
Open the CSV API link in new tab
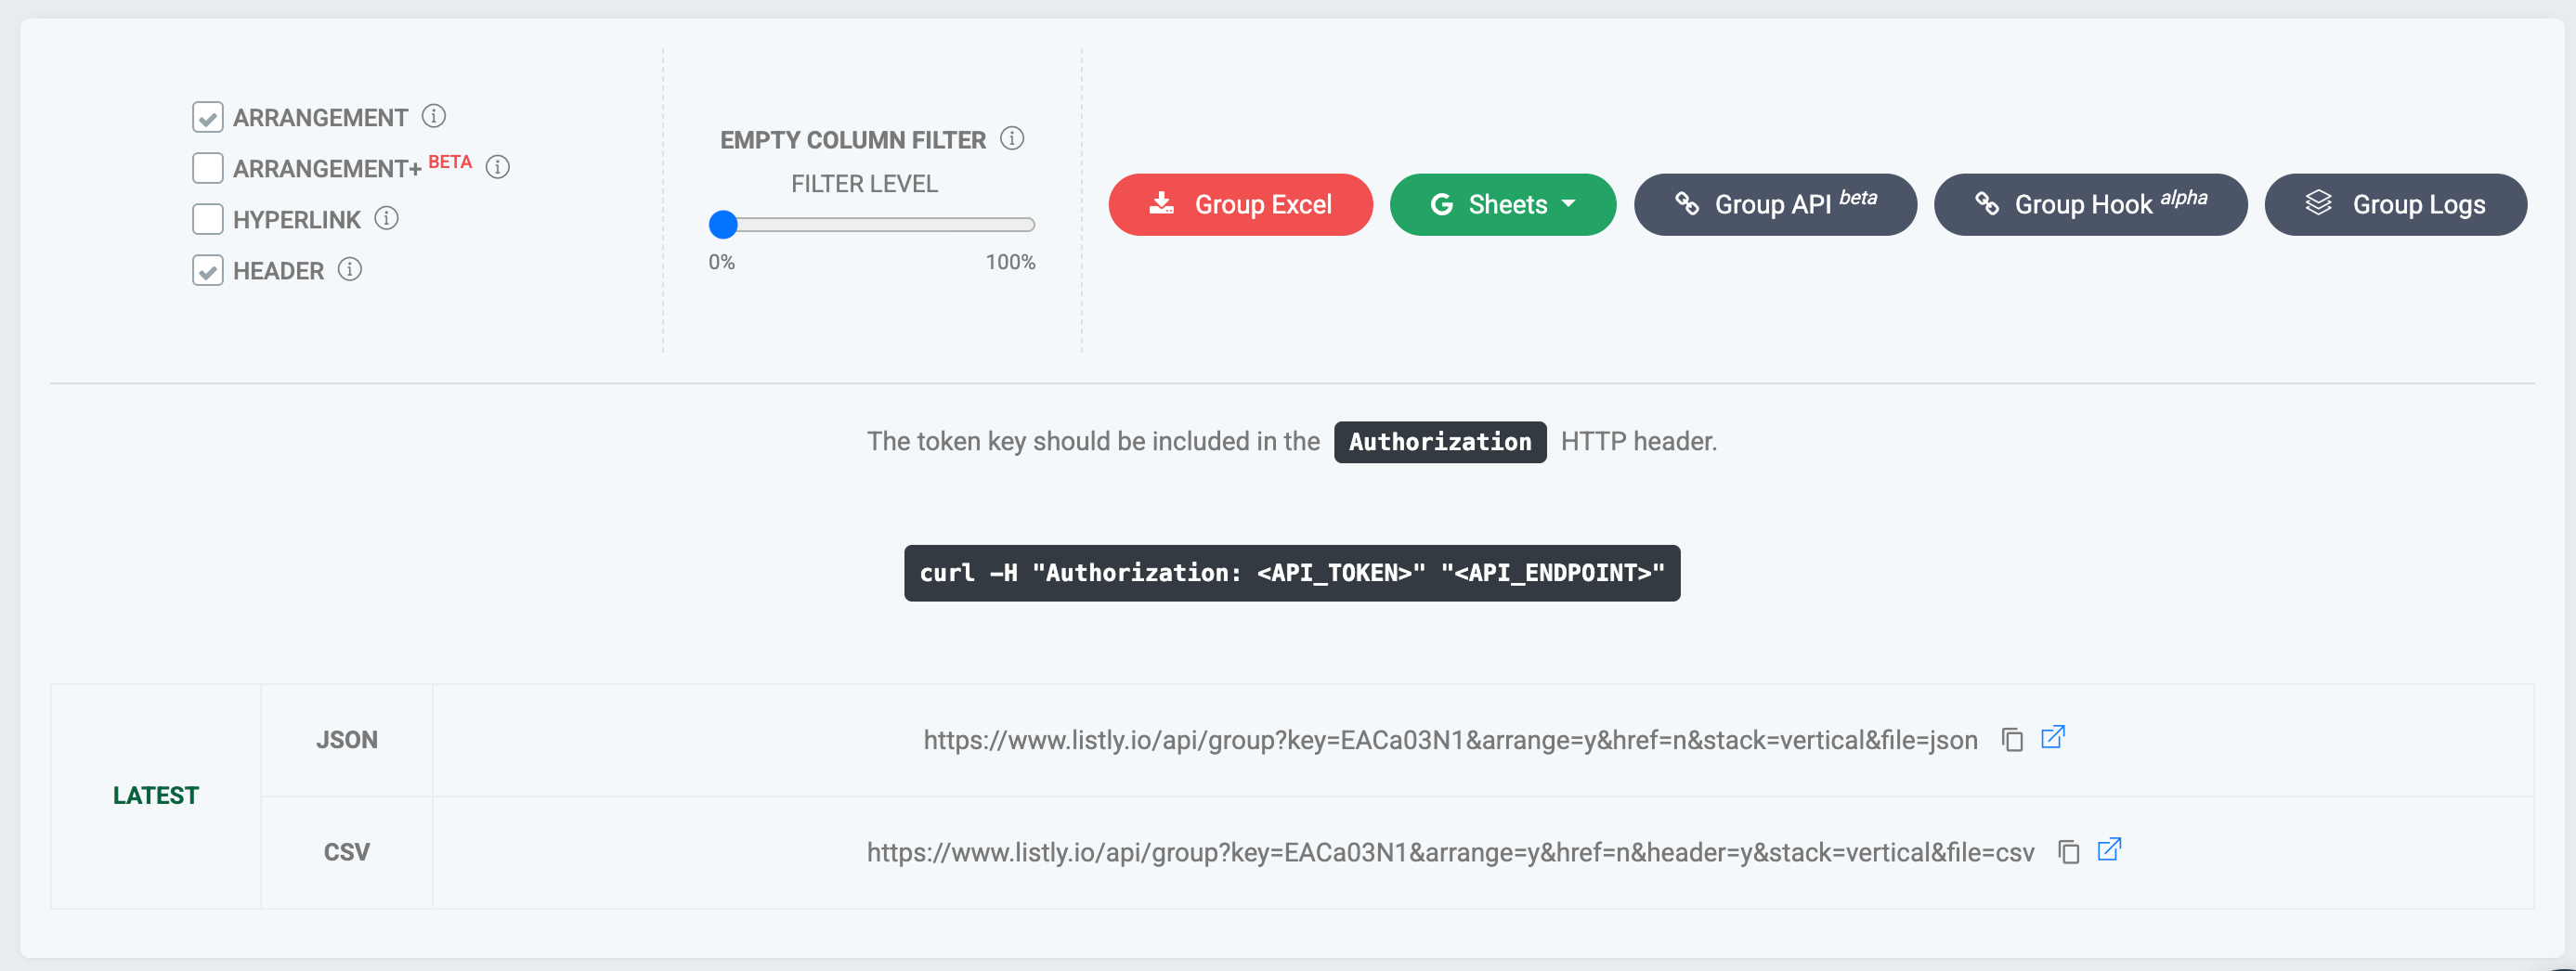tap(2108, 849)
